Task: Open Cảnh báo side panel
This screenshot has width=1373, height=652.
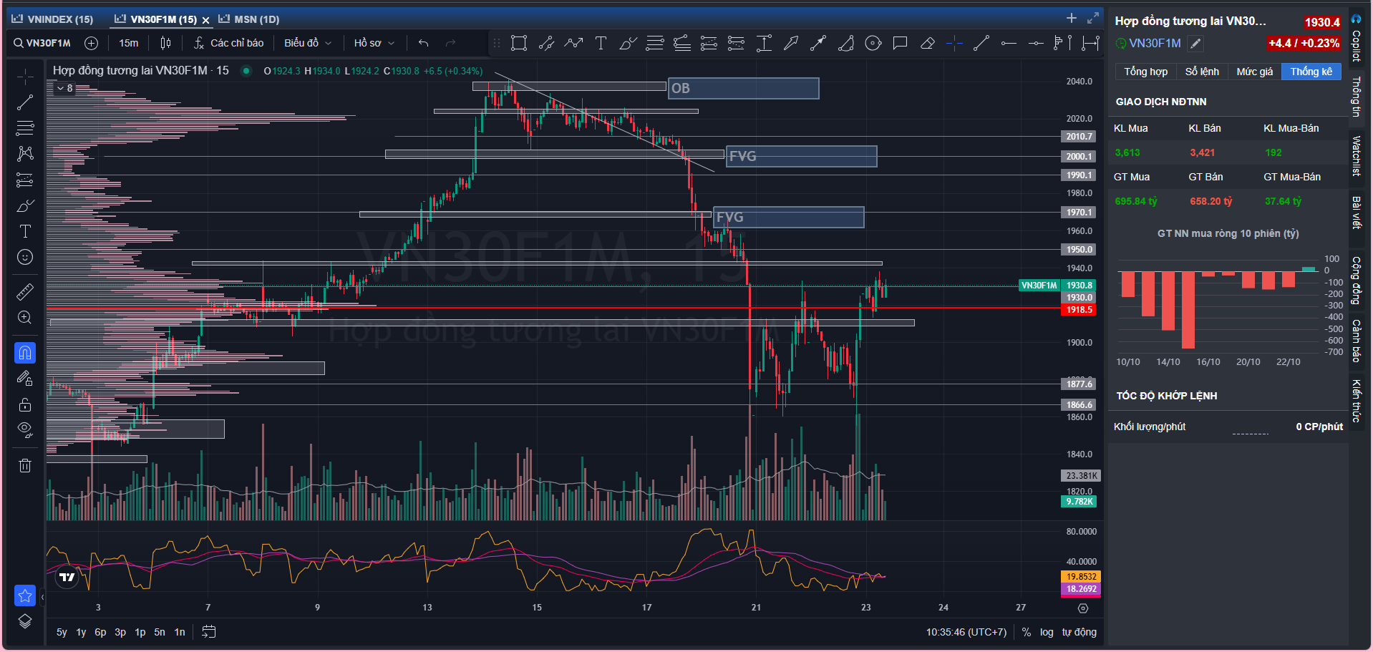Action: click(x=1356, y=341)
